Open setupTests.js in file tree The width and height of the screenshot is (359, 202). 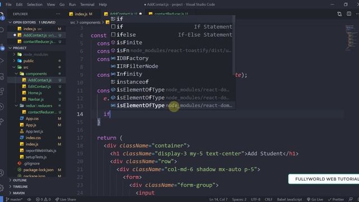click(x=36, y=157)
